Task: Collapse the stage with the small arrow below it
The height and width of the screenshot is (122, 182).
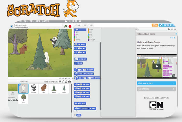Action: point(73,78)
